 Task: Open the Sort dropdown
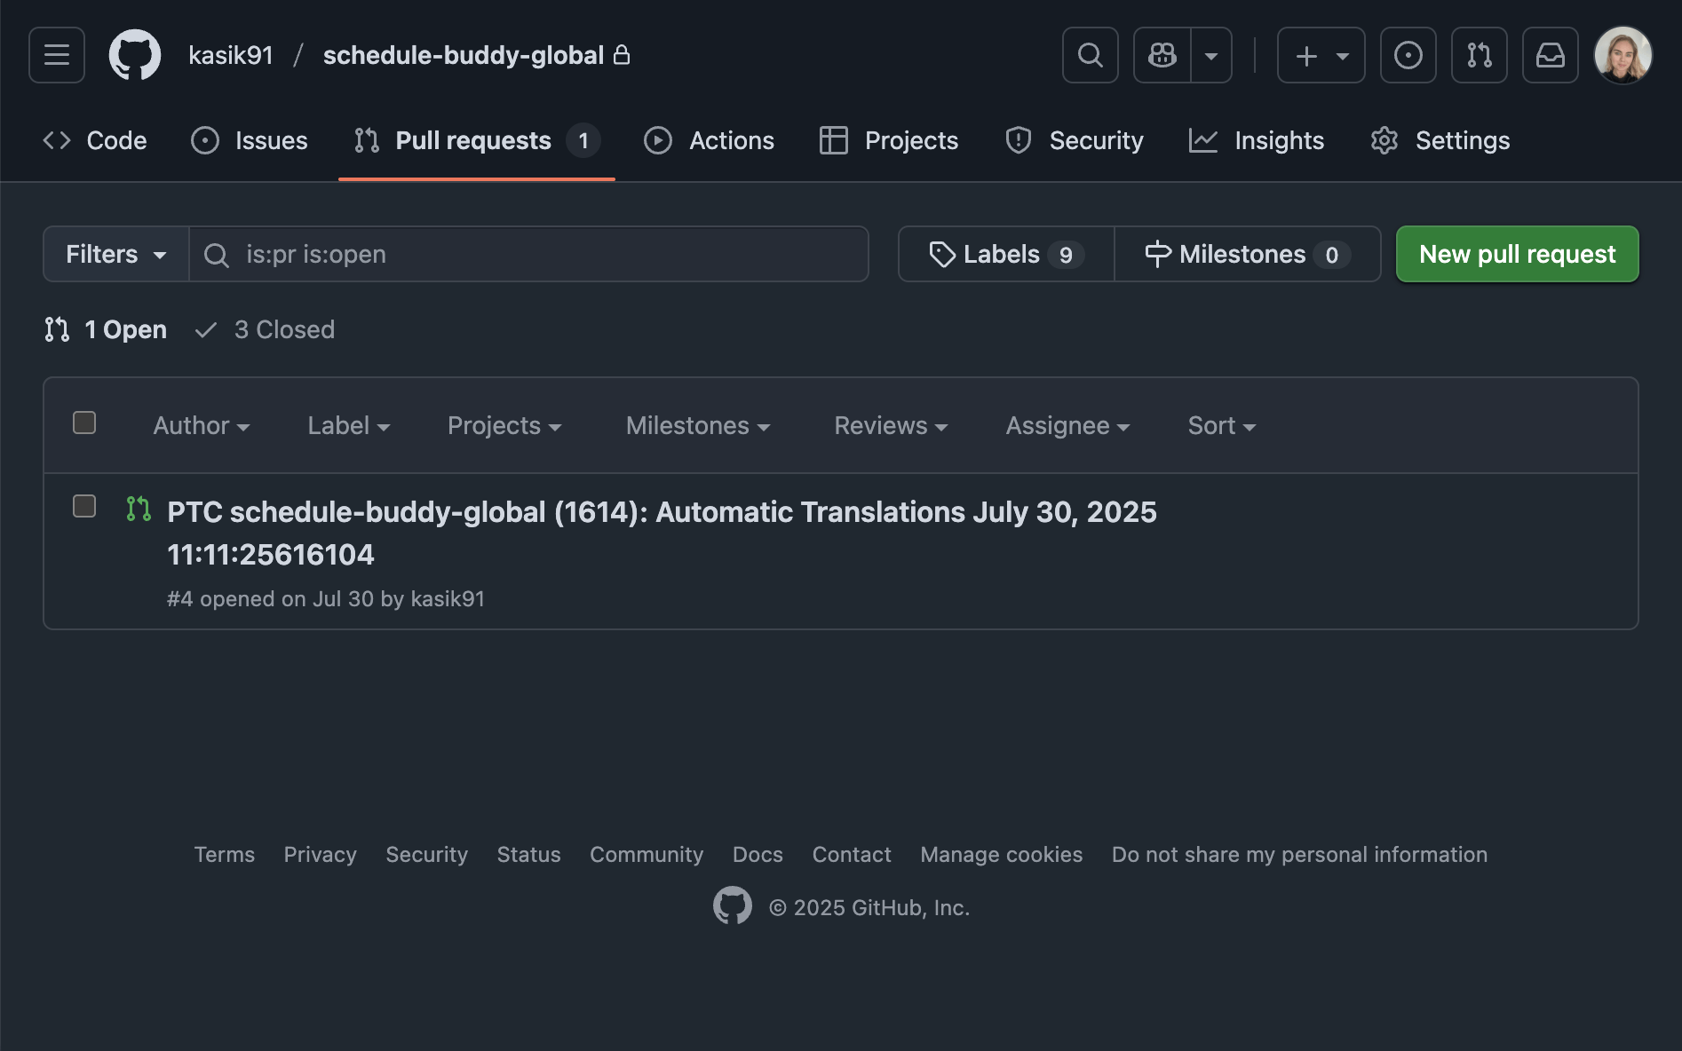[1221, 425]
